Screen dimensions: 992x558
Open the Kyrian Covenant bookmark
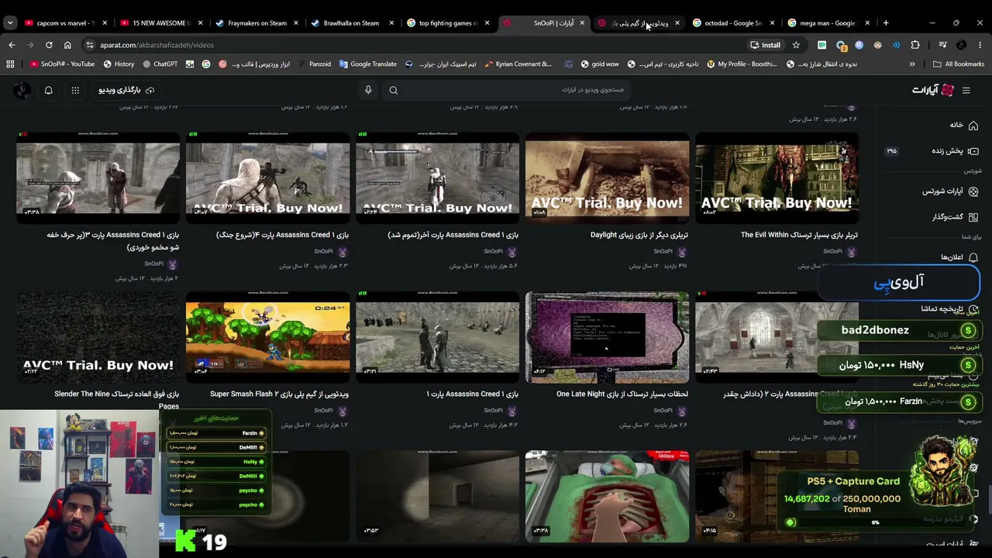pos(518,64)
